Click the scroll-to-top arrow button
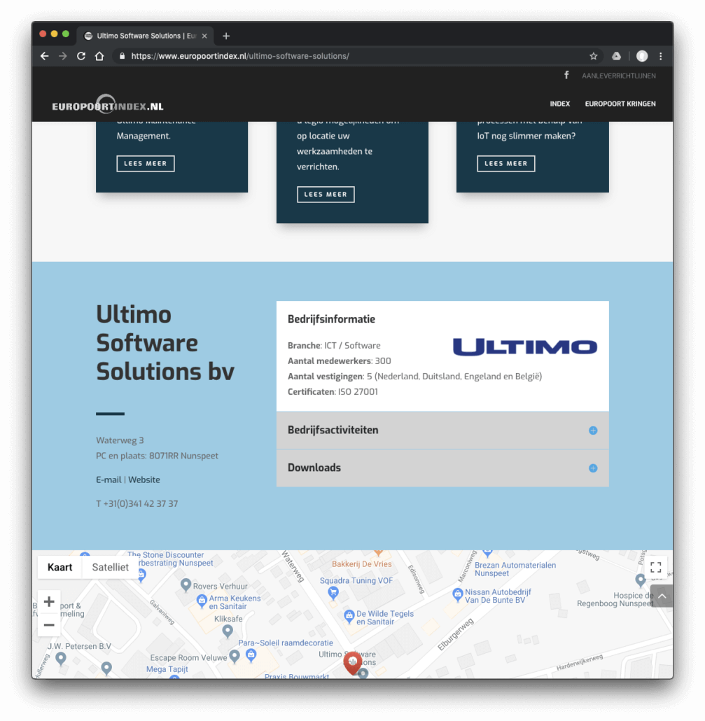 [662, 596]
